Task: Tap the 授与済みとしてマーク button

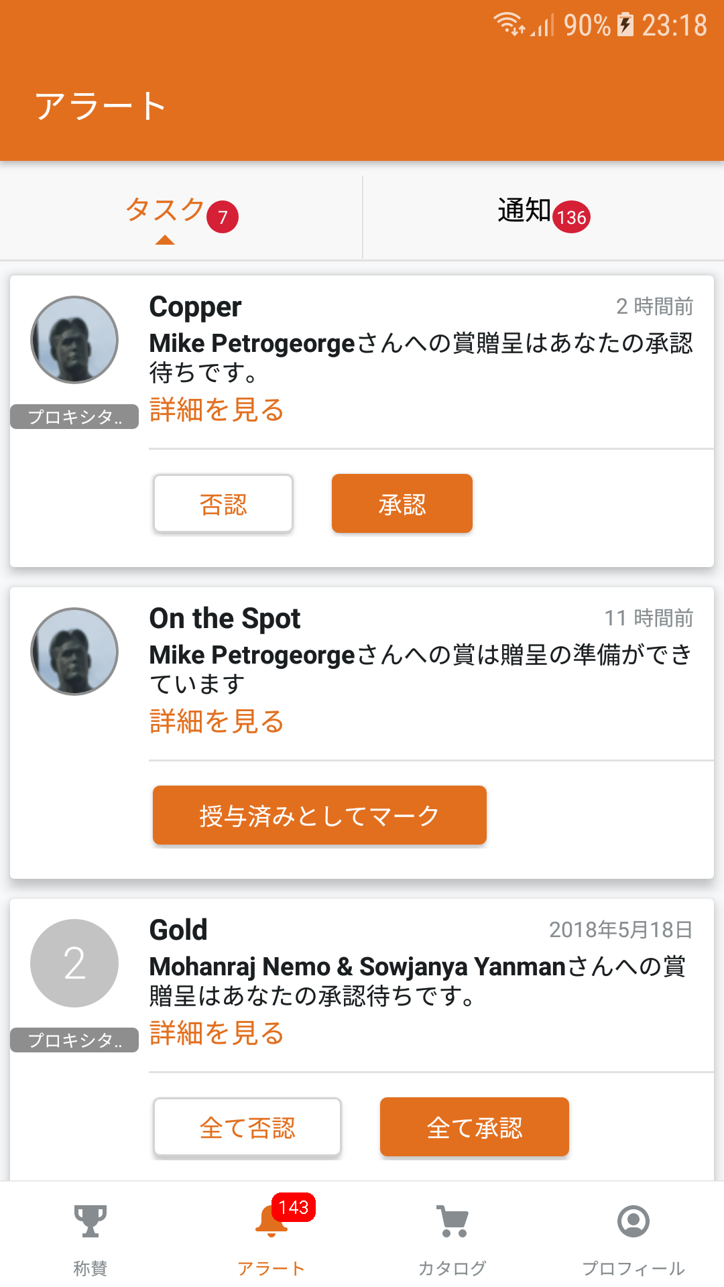Action: [320, 815]
